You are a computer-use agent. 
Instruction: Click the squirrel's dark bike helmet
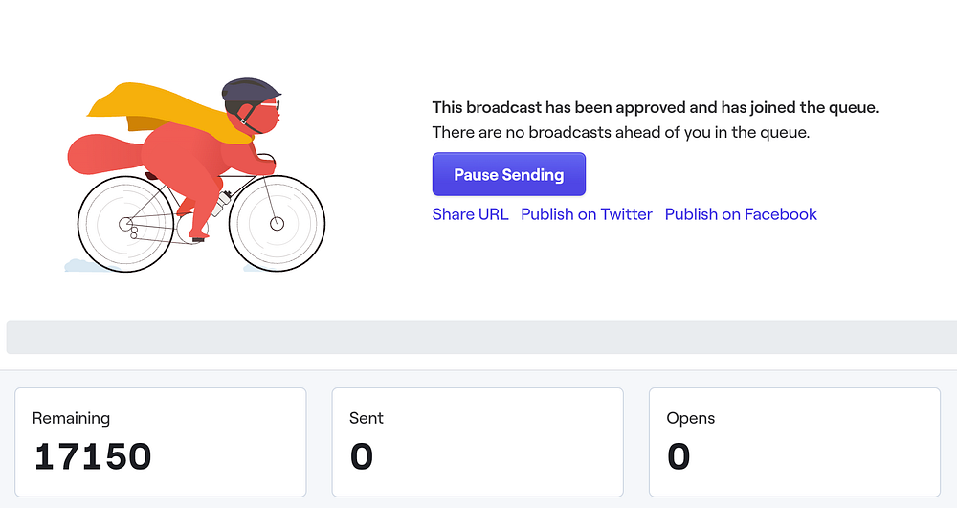249,93
